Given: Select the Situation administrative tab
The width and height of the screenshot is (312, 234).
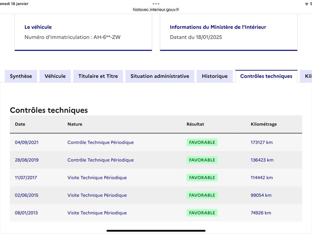Looking at the screenshot, I should [x=160, y=76].
